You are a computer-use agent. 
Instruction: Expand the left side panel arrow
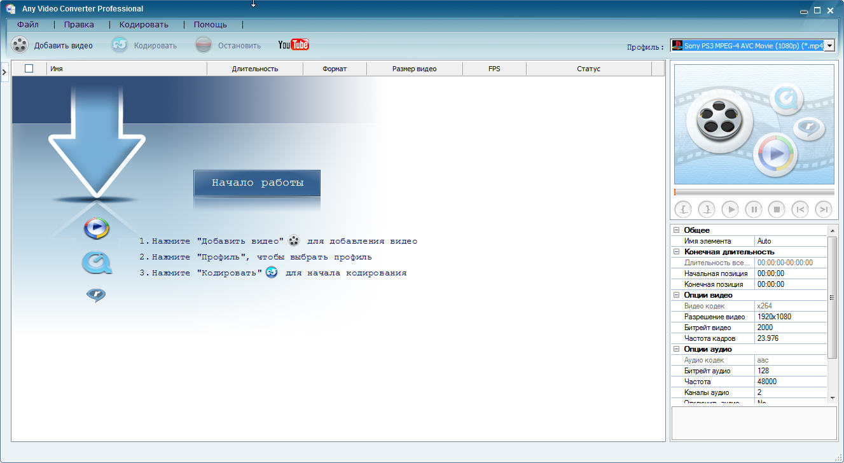click(4, 73)
